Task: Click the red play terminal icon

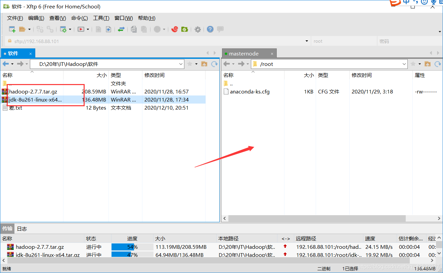Action: [81, 29]
